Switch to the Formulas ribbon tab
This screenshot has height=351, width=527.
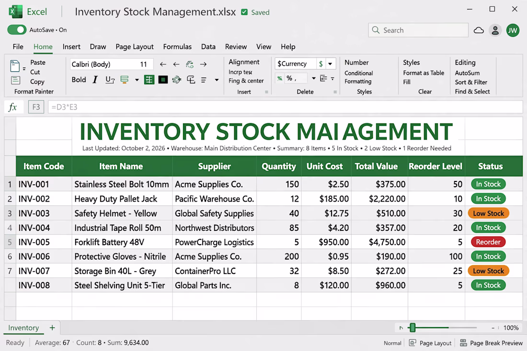click(177, 46)
